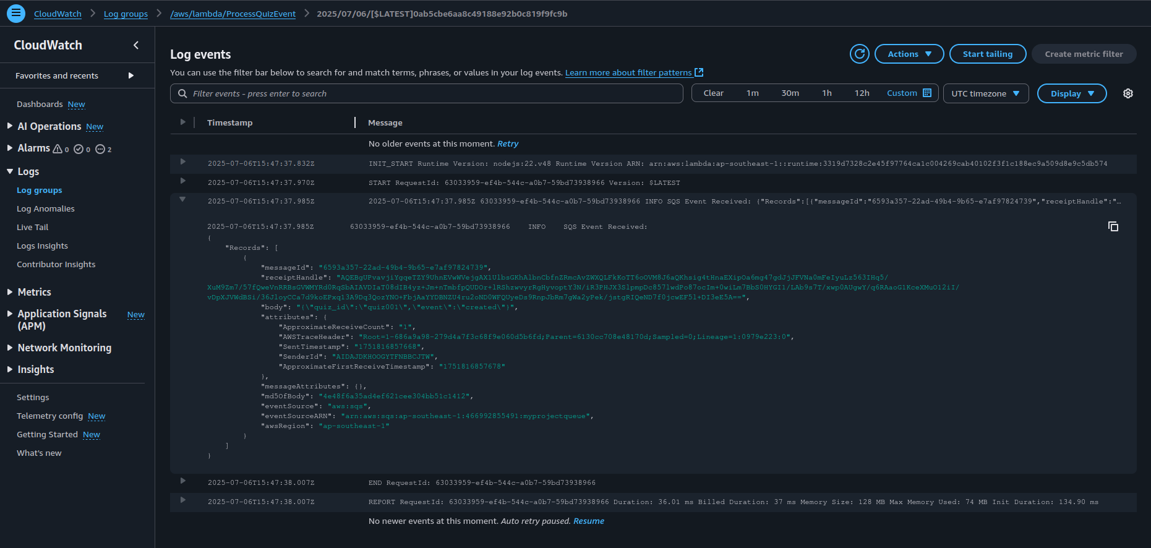Click the Custom time range calendar icon
Image resolution: width=1151 pixels, height=548 pixels.
(926, 93)
